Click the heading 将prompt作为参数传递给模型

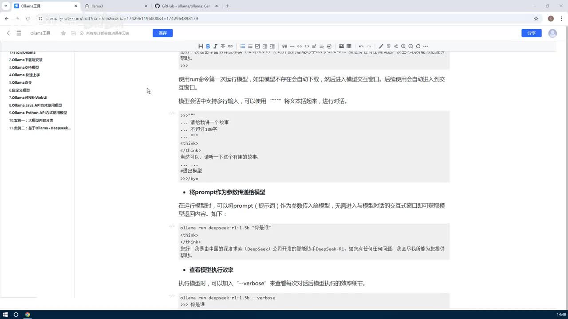coord(227,192)
